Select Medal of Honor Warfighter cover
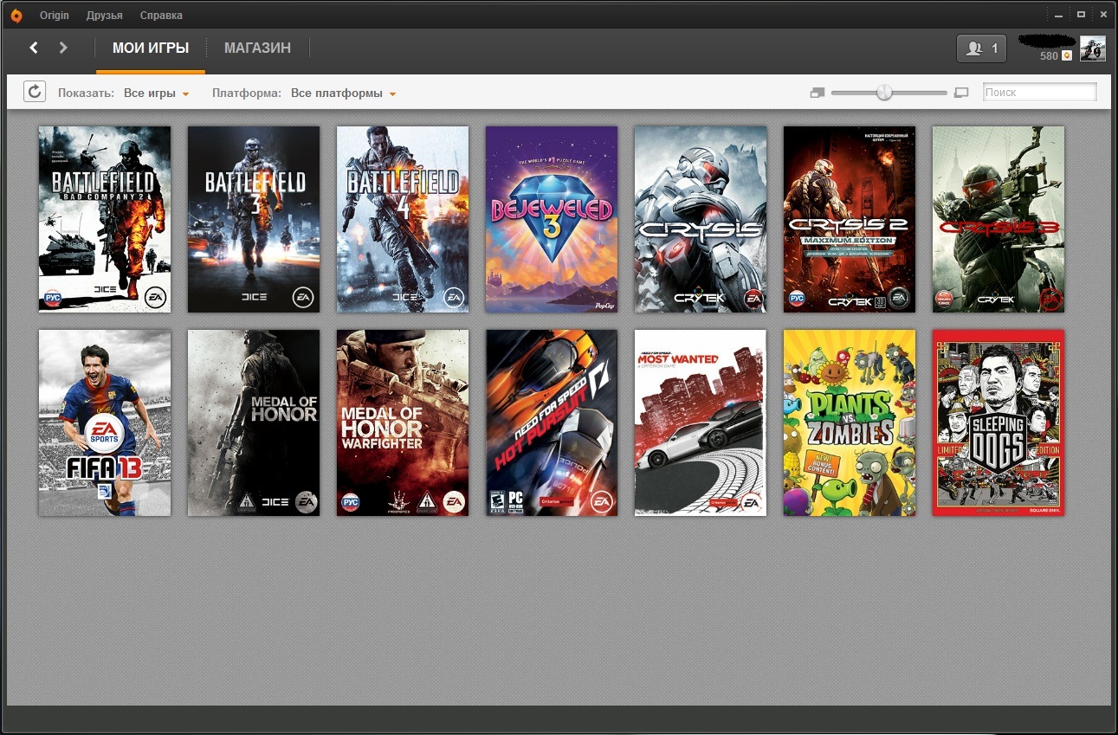The image size is (1118, 735). coord(403,422)
